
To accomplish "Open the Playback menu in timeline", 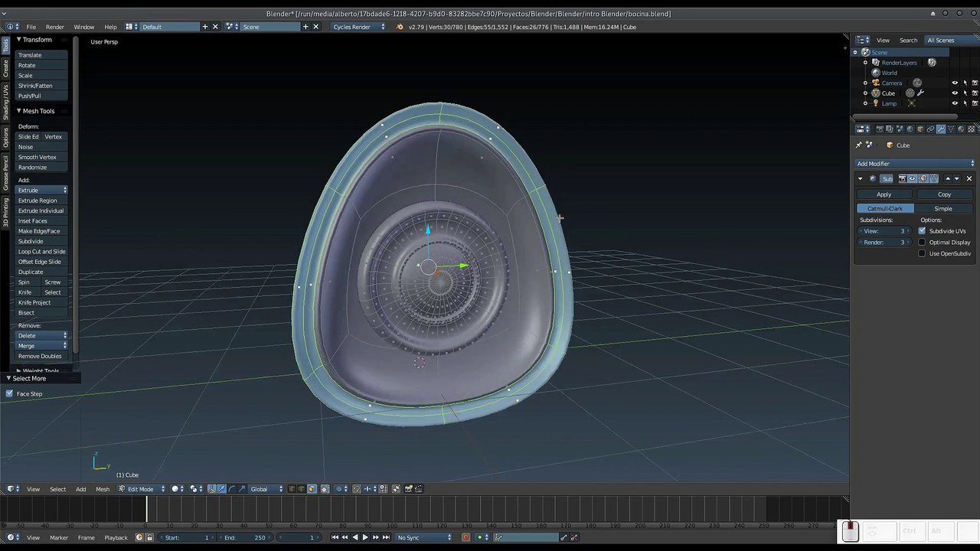I will pyautogui.click(x=116, y=537).
